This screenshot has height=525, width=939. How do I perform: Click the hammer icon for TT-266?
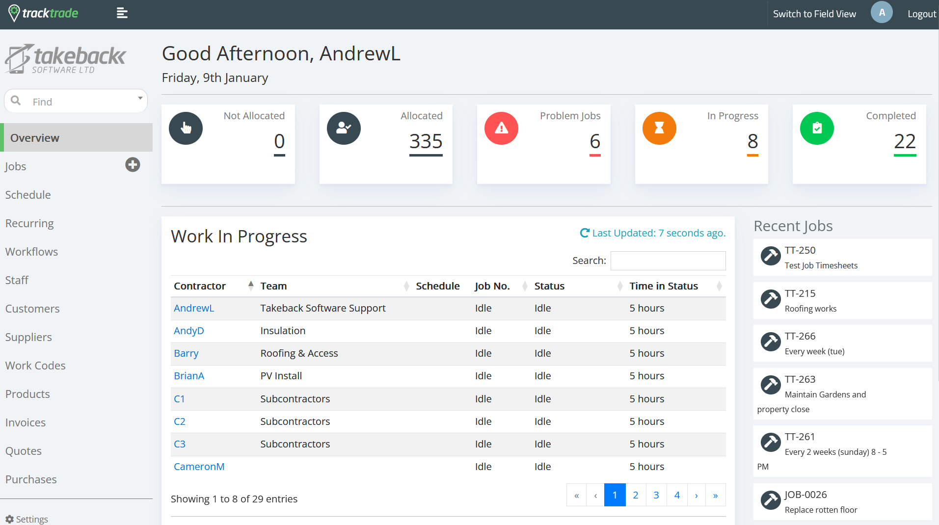[771, 342]
